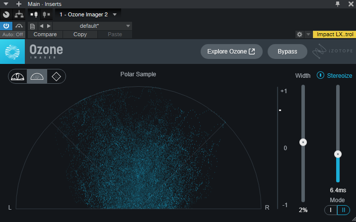This screenshot has height=222, width=356.
Task: Load the next preset with right arrow
Action: tap(48, 26)
